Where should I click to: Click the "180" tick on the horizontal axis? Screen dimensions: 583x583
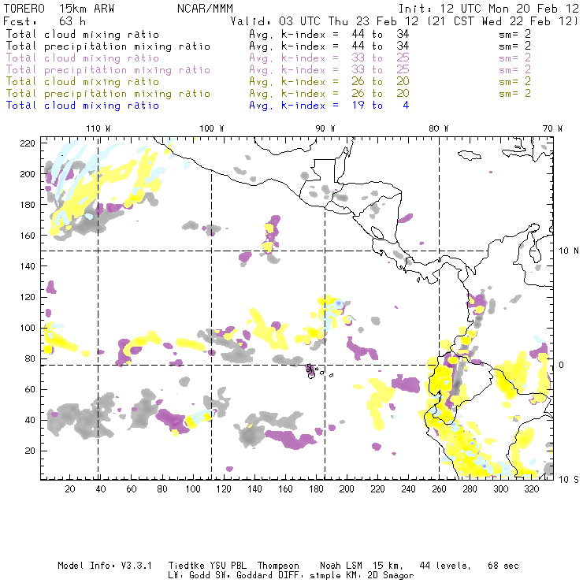click(316, 489)
